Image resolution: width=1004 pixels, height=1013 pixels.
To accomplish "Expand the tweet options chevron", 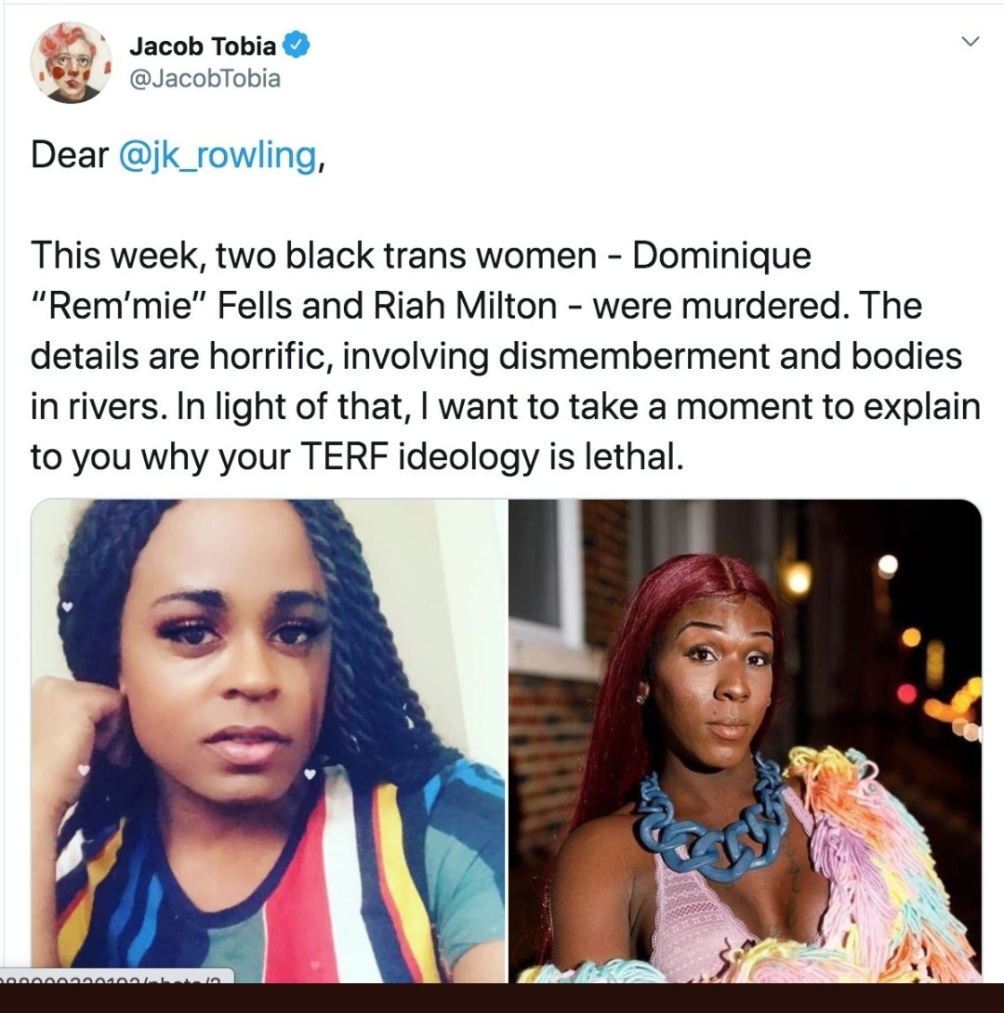I will tap(971, 41).
